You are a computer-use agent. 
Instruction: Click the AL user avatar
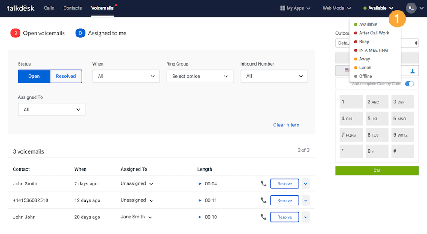click(411, 8)
